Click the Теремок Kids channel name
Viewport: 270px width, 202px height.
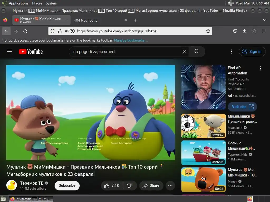[x=238, y=154]
